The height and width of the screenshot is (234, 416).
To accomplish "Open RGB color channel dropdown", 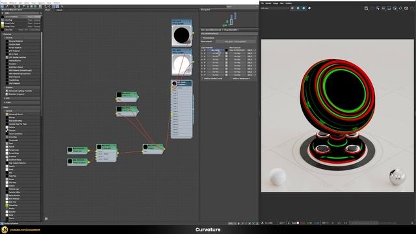I will point(274,8).
